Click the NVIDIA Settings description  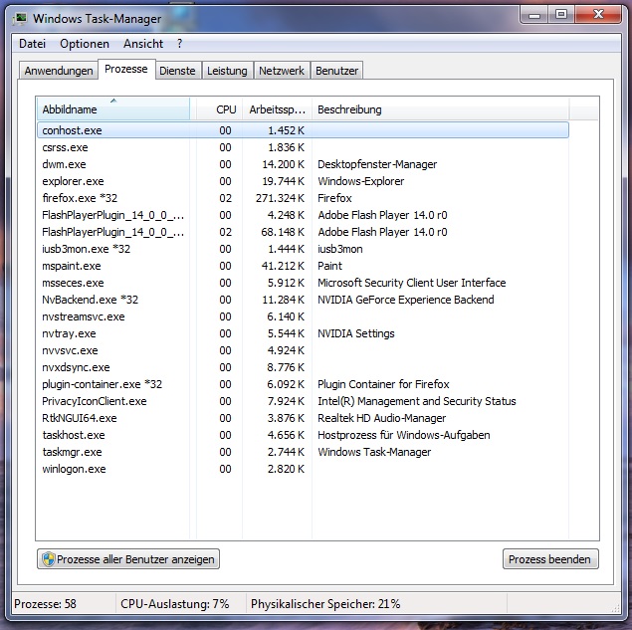(356, 333)
